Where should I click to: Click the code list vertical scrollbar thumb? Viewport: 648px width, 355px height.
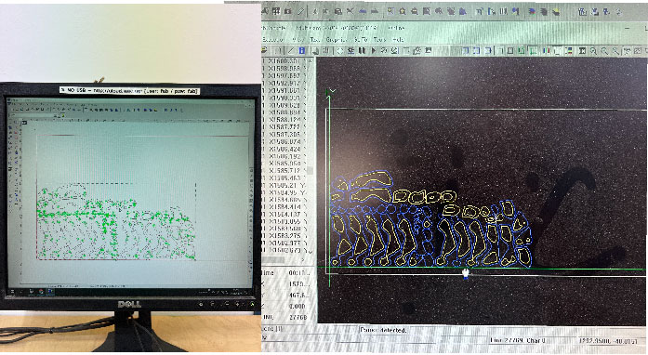(310, 170)
